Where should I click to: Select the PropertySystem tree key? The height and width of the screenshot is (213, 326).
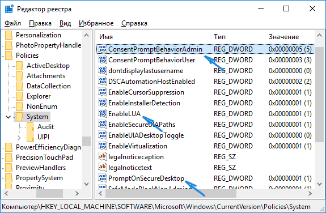tap(39, 178)
